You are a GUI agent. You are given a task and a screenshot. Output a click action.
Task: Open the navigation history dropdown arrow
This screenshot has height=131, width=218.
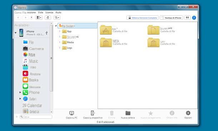coord(31,17)
